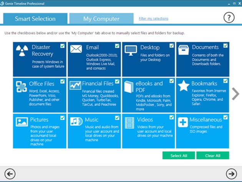Image resolution: width=242 pixels, height=182 pixels.
Task: Click the Disaster Recovery radiation icon
Action: (x=23, y=51)
